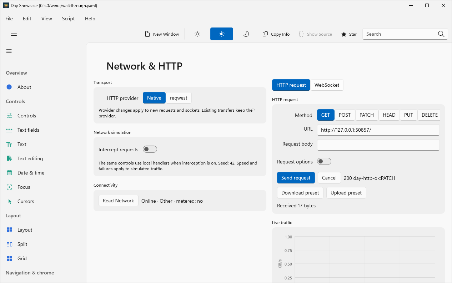
Task: Open Text fields page icon
Action: pyautogui.click(x=9, y=130)
